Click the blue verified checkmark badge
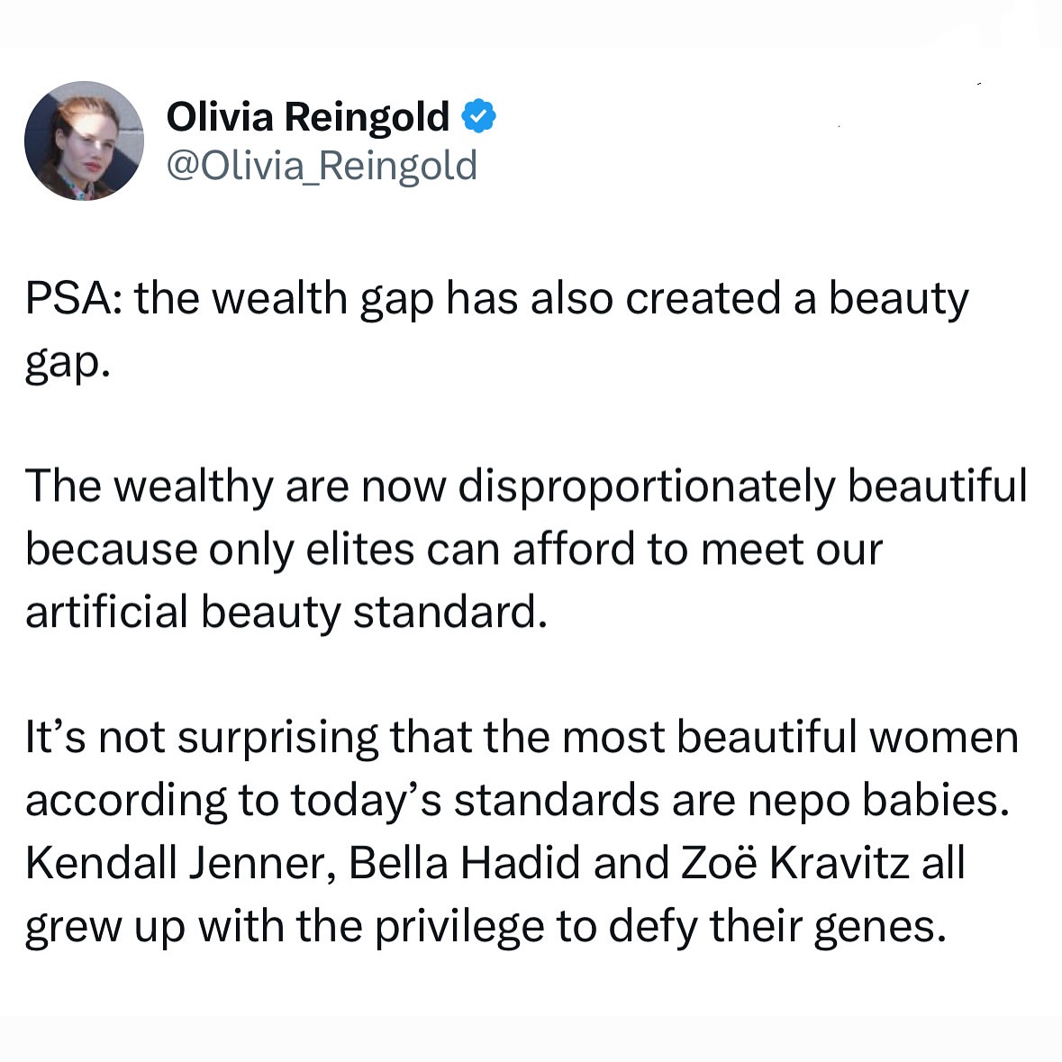The height and width of the screenshot is (1062, 1062). pyautogui.click(x=479, y=116)
